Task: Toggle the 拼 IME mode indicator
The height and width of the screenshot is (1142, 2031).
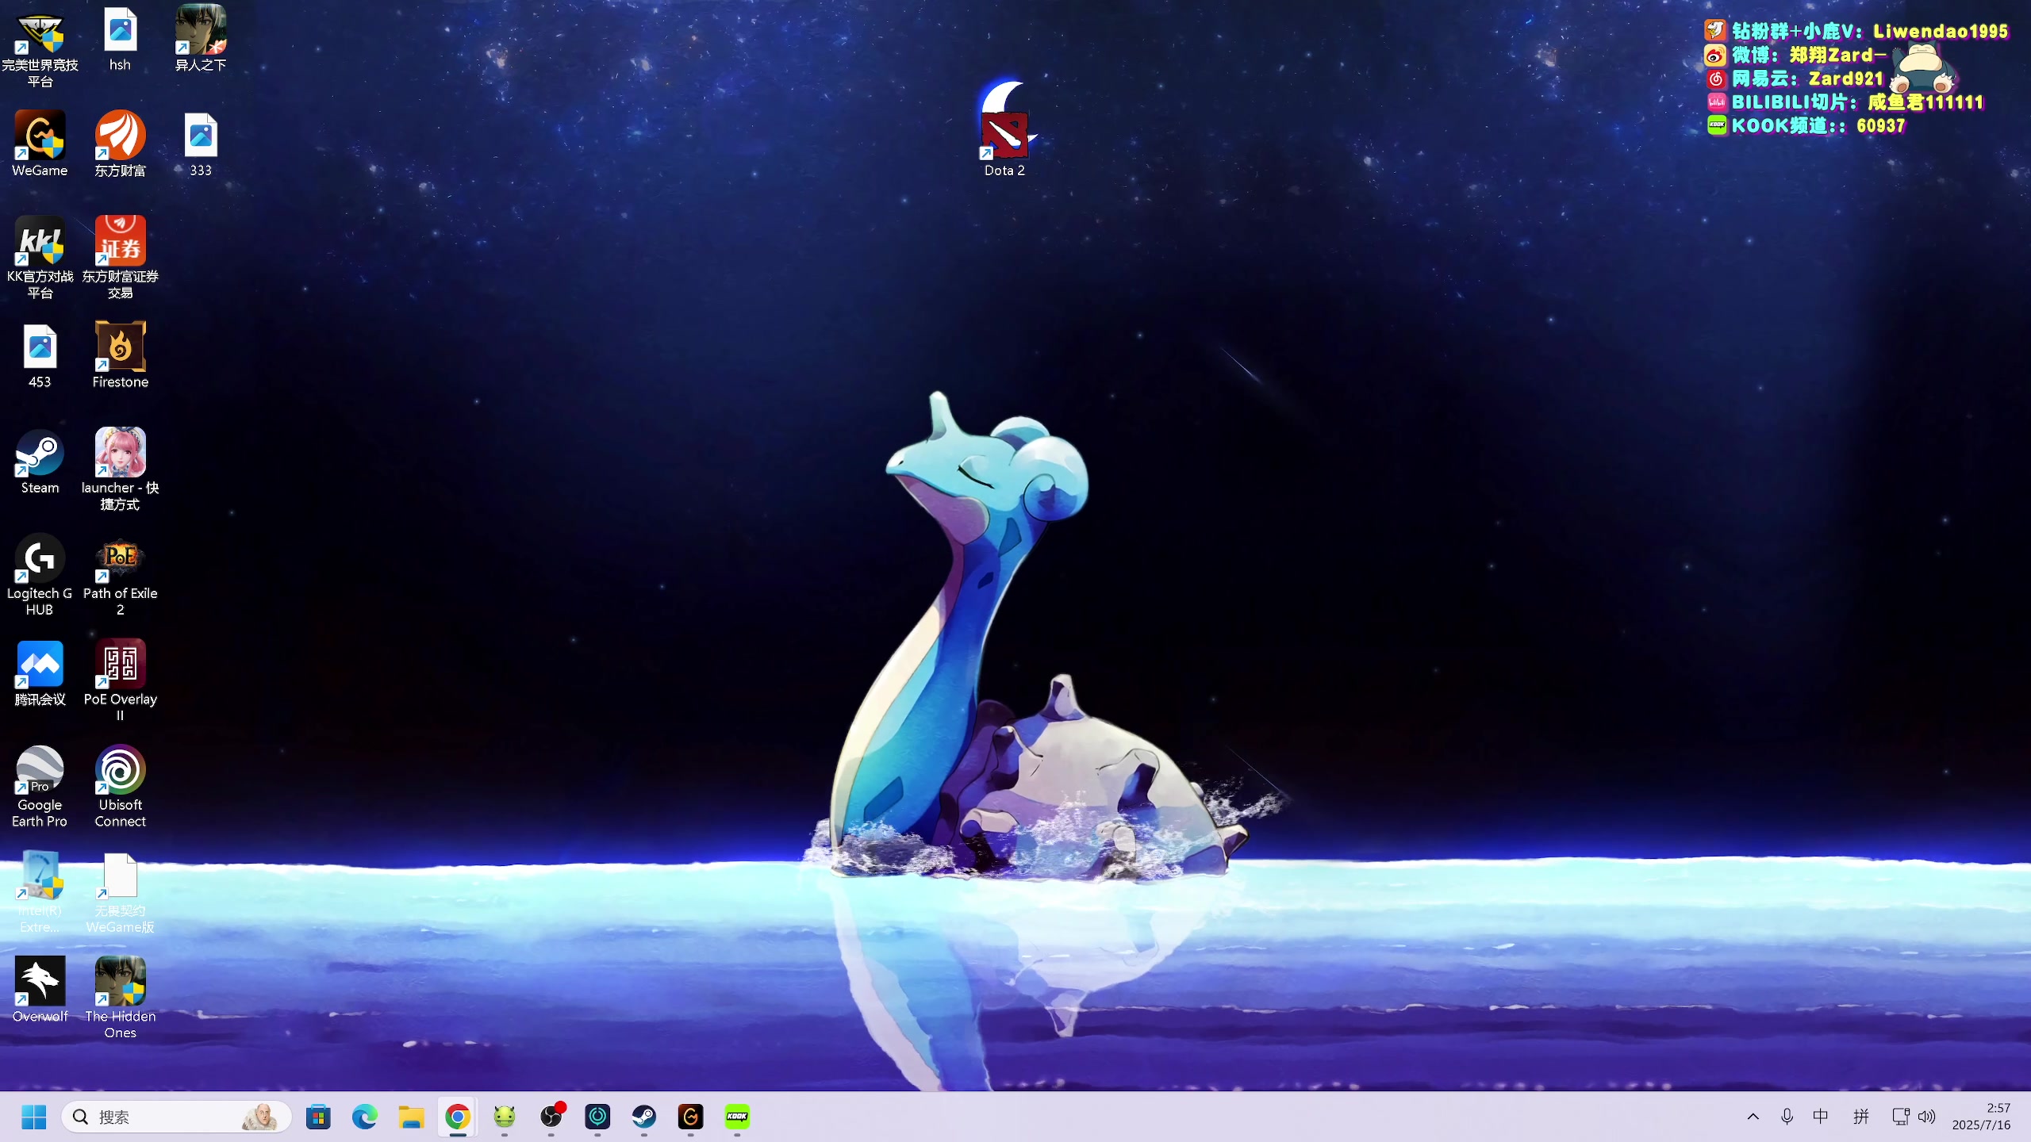Action: point(1861,1117)
